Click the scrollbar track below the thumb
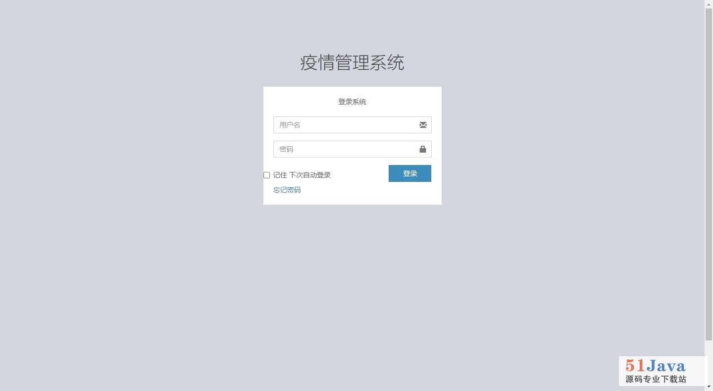Screen dimensions: 713x391 point(709,362)
